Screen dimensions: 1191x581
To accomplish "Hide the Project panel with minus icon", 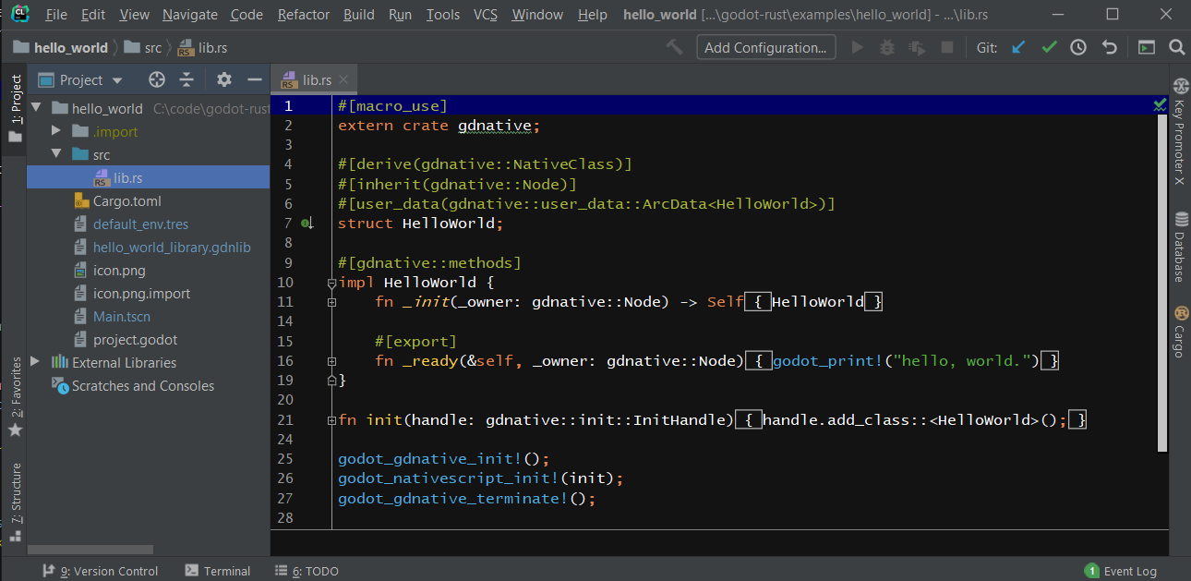I will coord(255,79).
